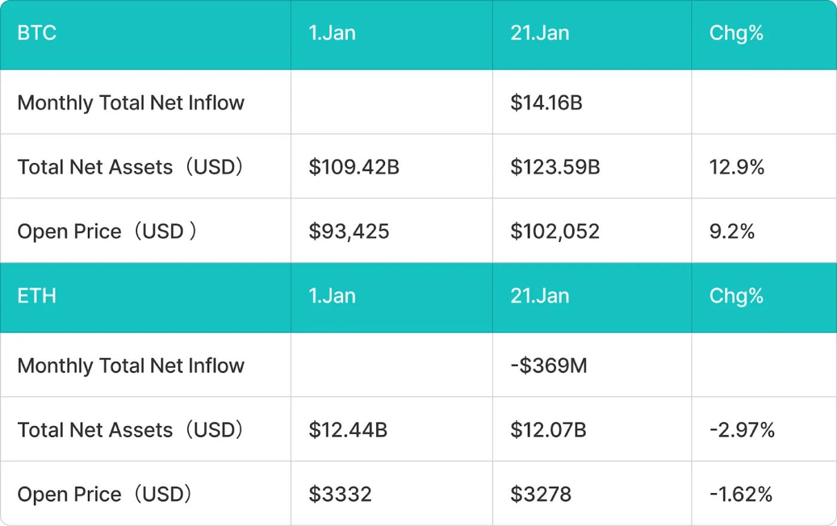837x526 pixels.
Task: Click ETH total net assets $12.44B
Action: point(348,430)
